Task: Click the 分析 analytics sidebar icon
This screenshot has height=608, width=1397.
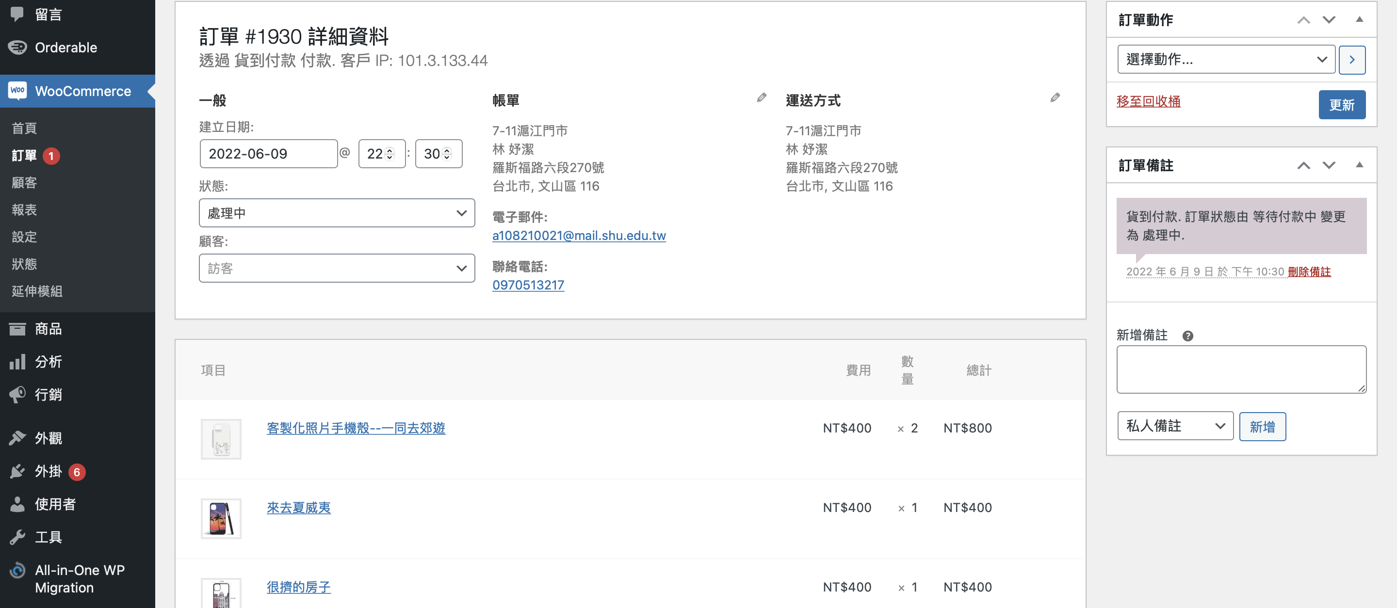Action: pyautogui.click(x=17, y=362)
